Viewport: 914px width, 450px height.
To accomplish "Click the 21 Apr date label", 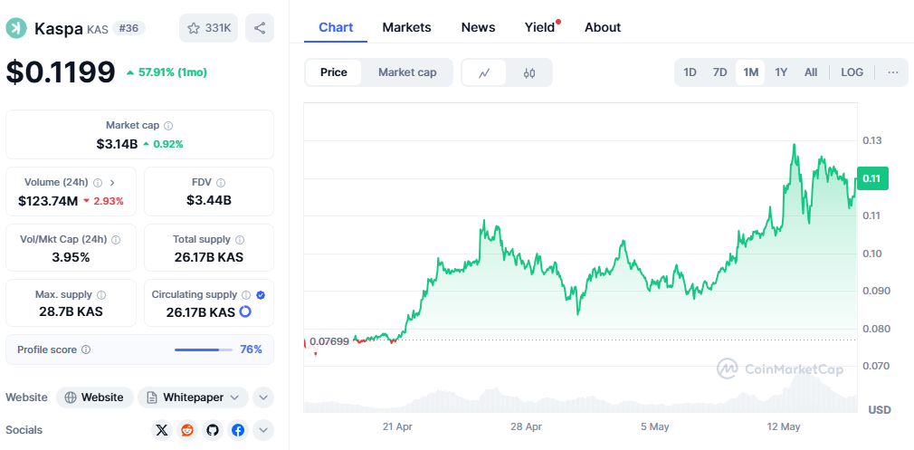I will coord(397,426).
